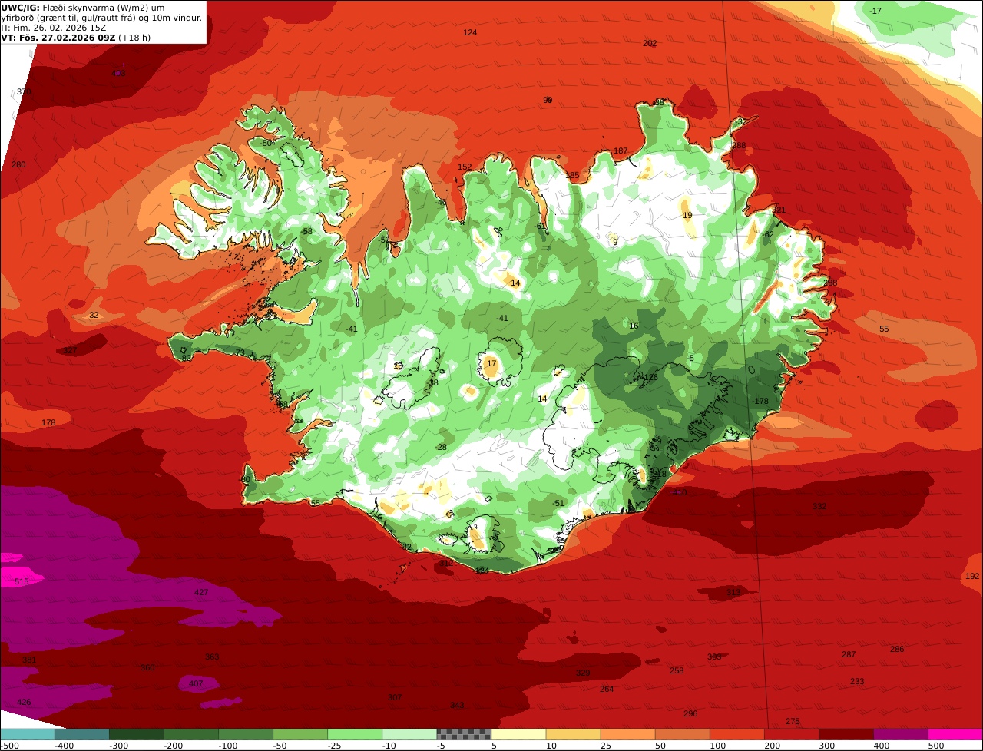Click the 287 map value
983x751 pixels.
[849, 654]
